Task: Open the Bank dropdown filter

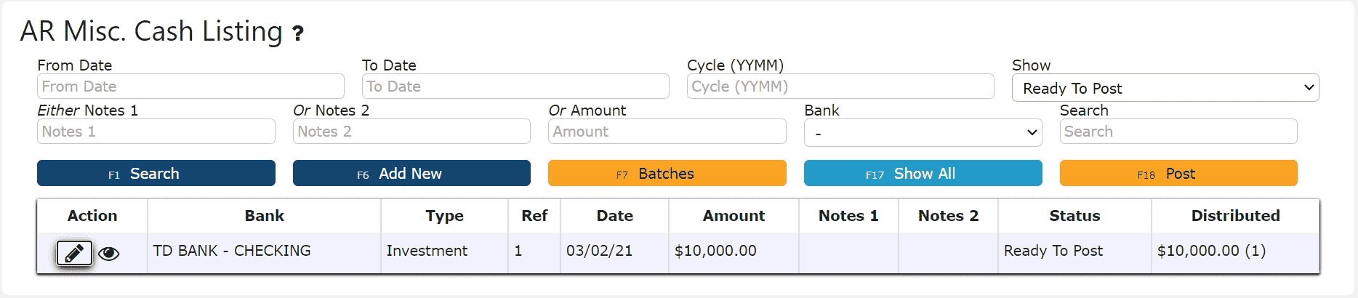Action: [923, 133]
